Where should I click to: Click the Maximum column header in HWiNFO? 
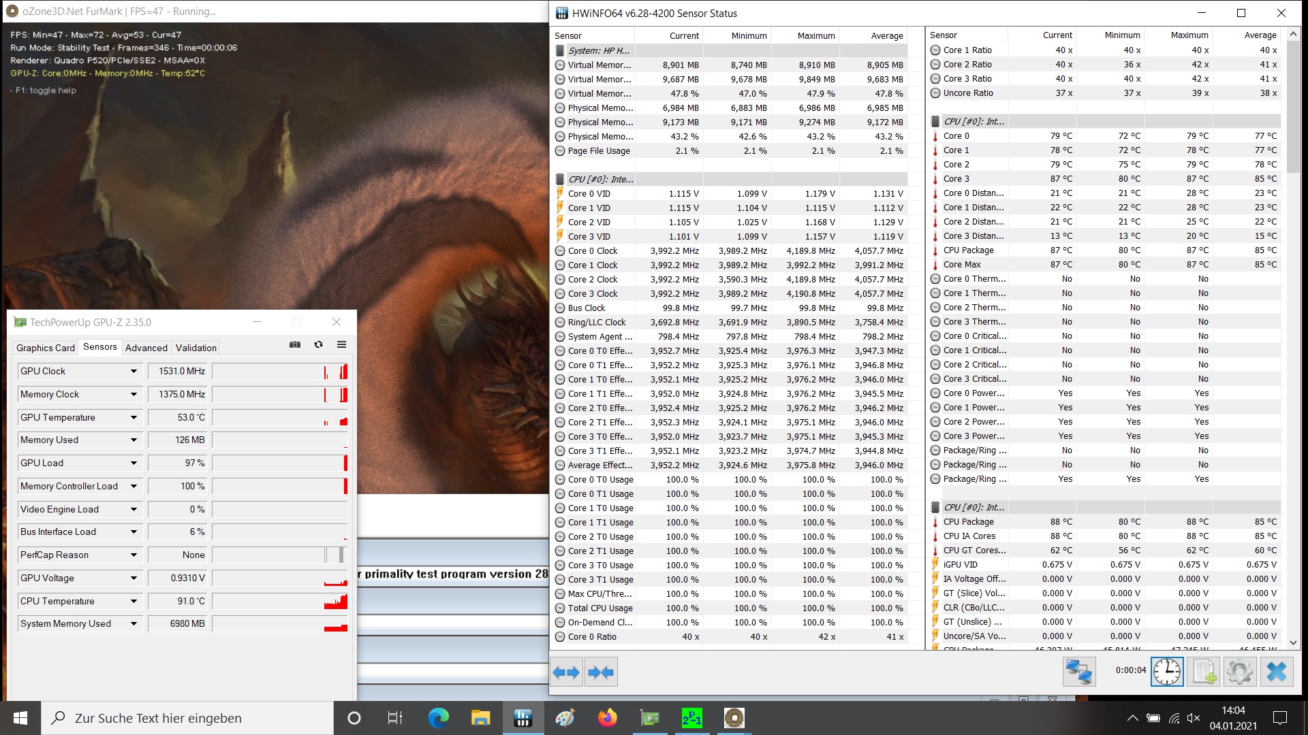pos(815,36)
